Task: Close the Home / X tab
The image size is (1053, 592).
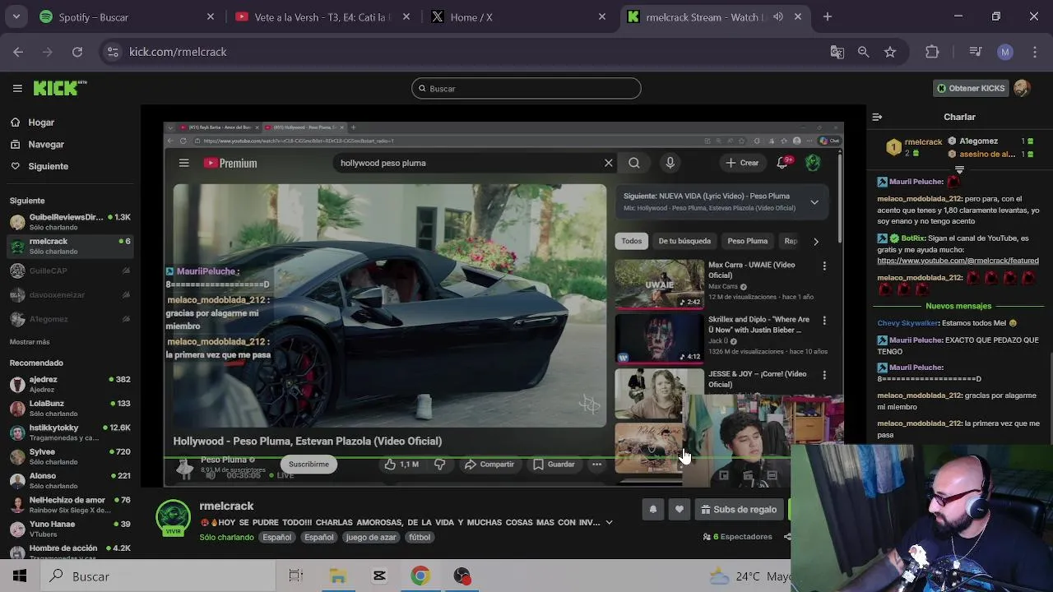Action: pos(602,16)
